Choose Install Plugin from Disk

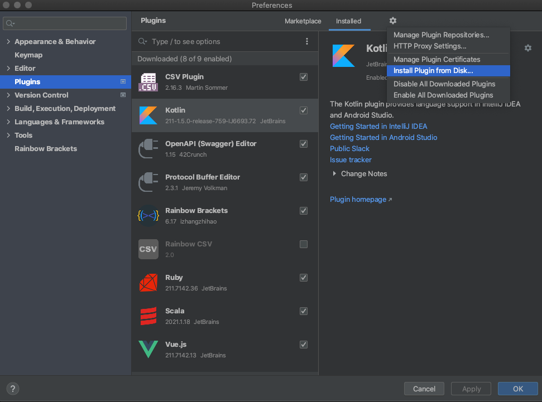tap(448, 70)
